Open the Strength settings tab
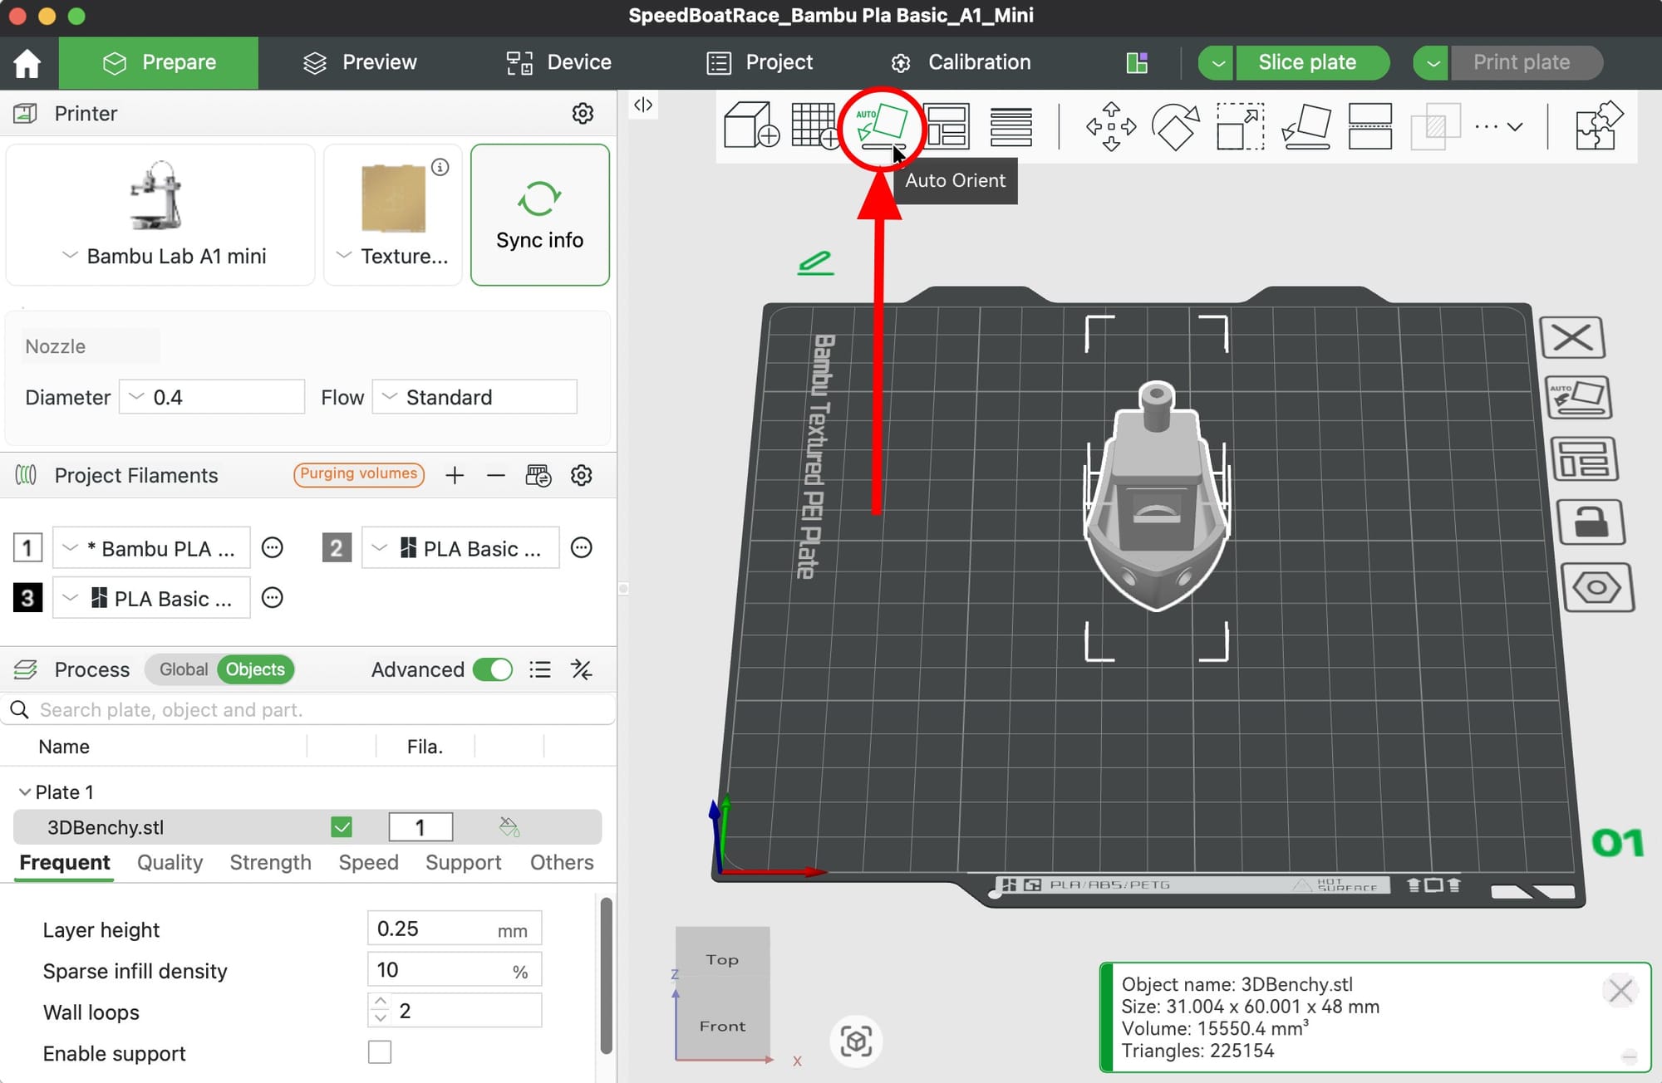 tap(270, 862)
